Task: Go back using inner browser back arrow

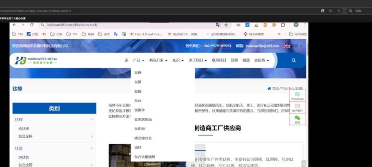Action: click(x=14, y=25)
